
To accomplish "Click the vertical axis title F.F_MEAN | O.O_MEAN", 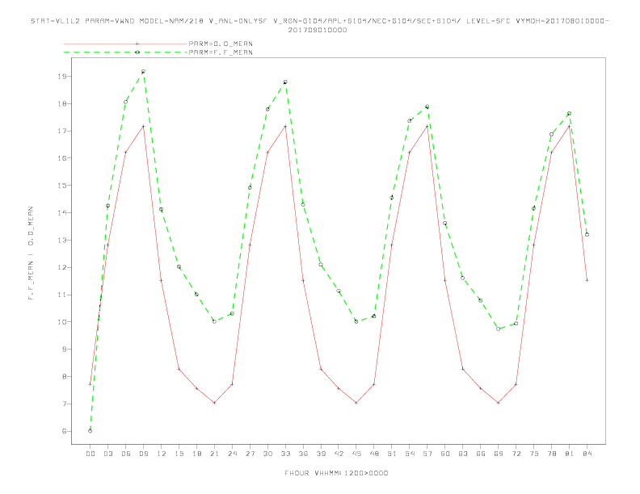I will [31, 253].
